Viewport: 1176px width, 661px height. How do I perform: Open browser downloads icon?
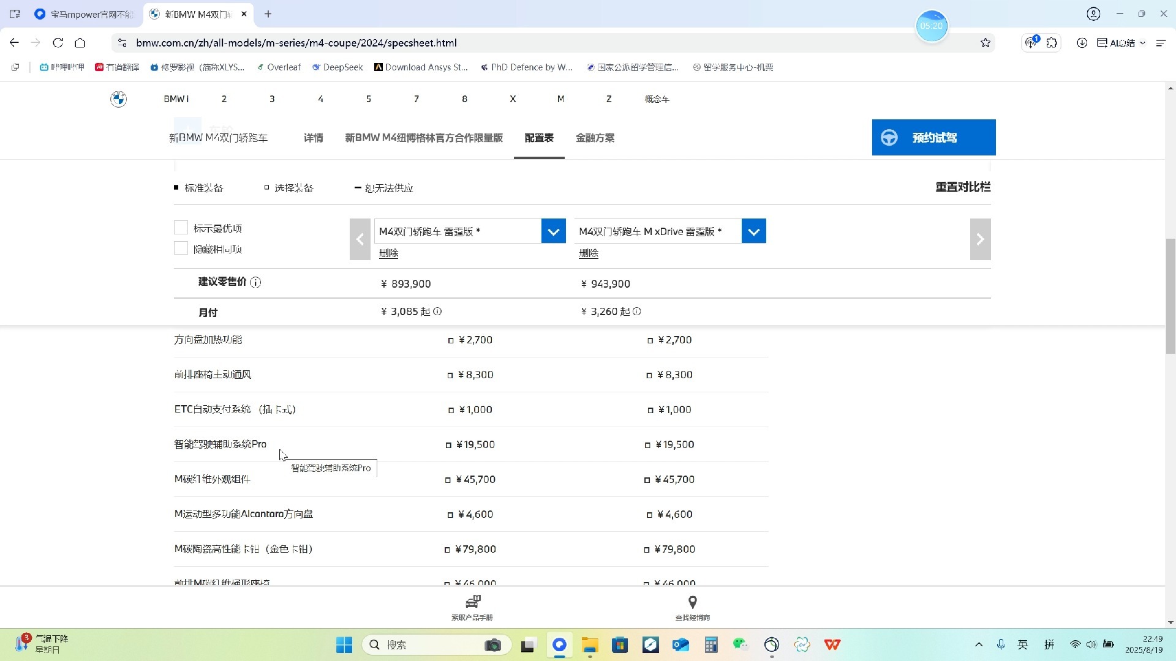(1082, 43)
